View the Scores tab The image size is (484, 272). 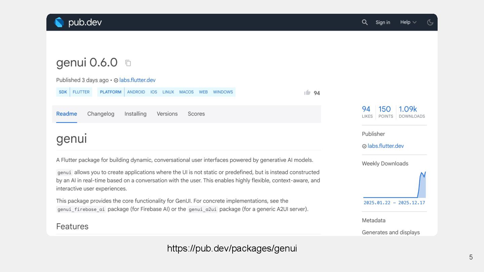click(196, 114)
